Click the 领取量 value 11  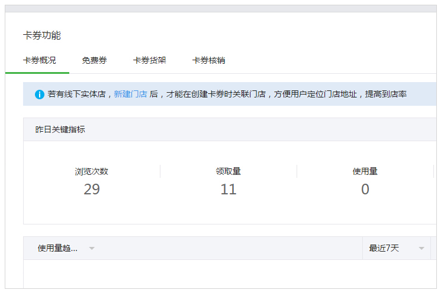click(x=229, y=189)
